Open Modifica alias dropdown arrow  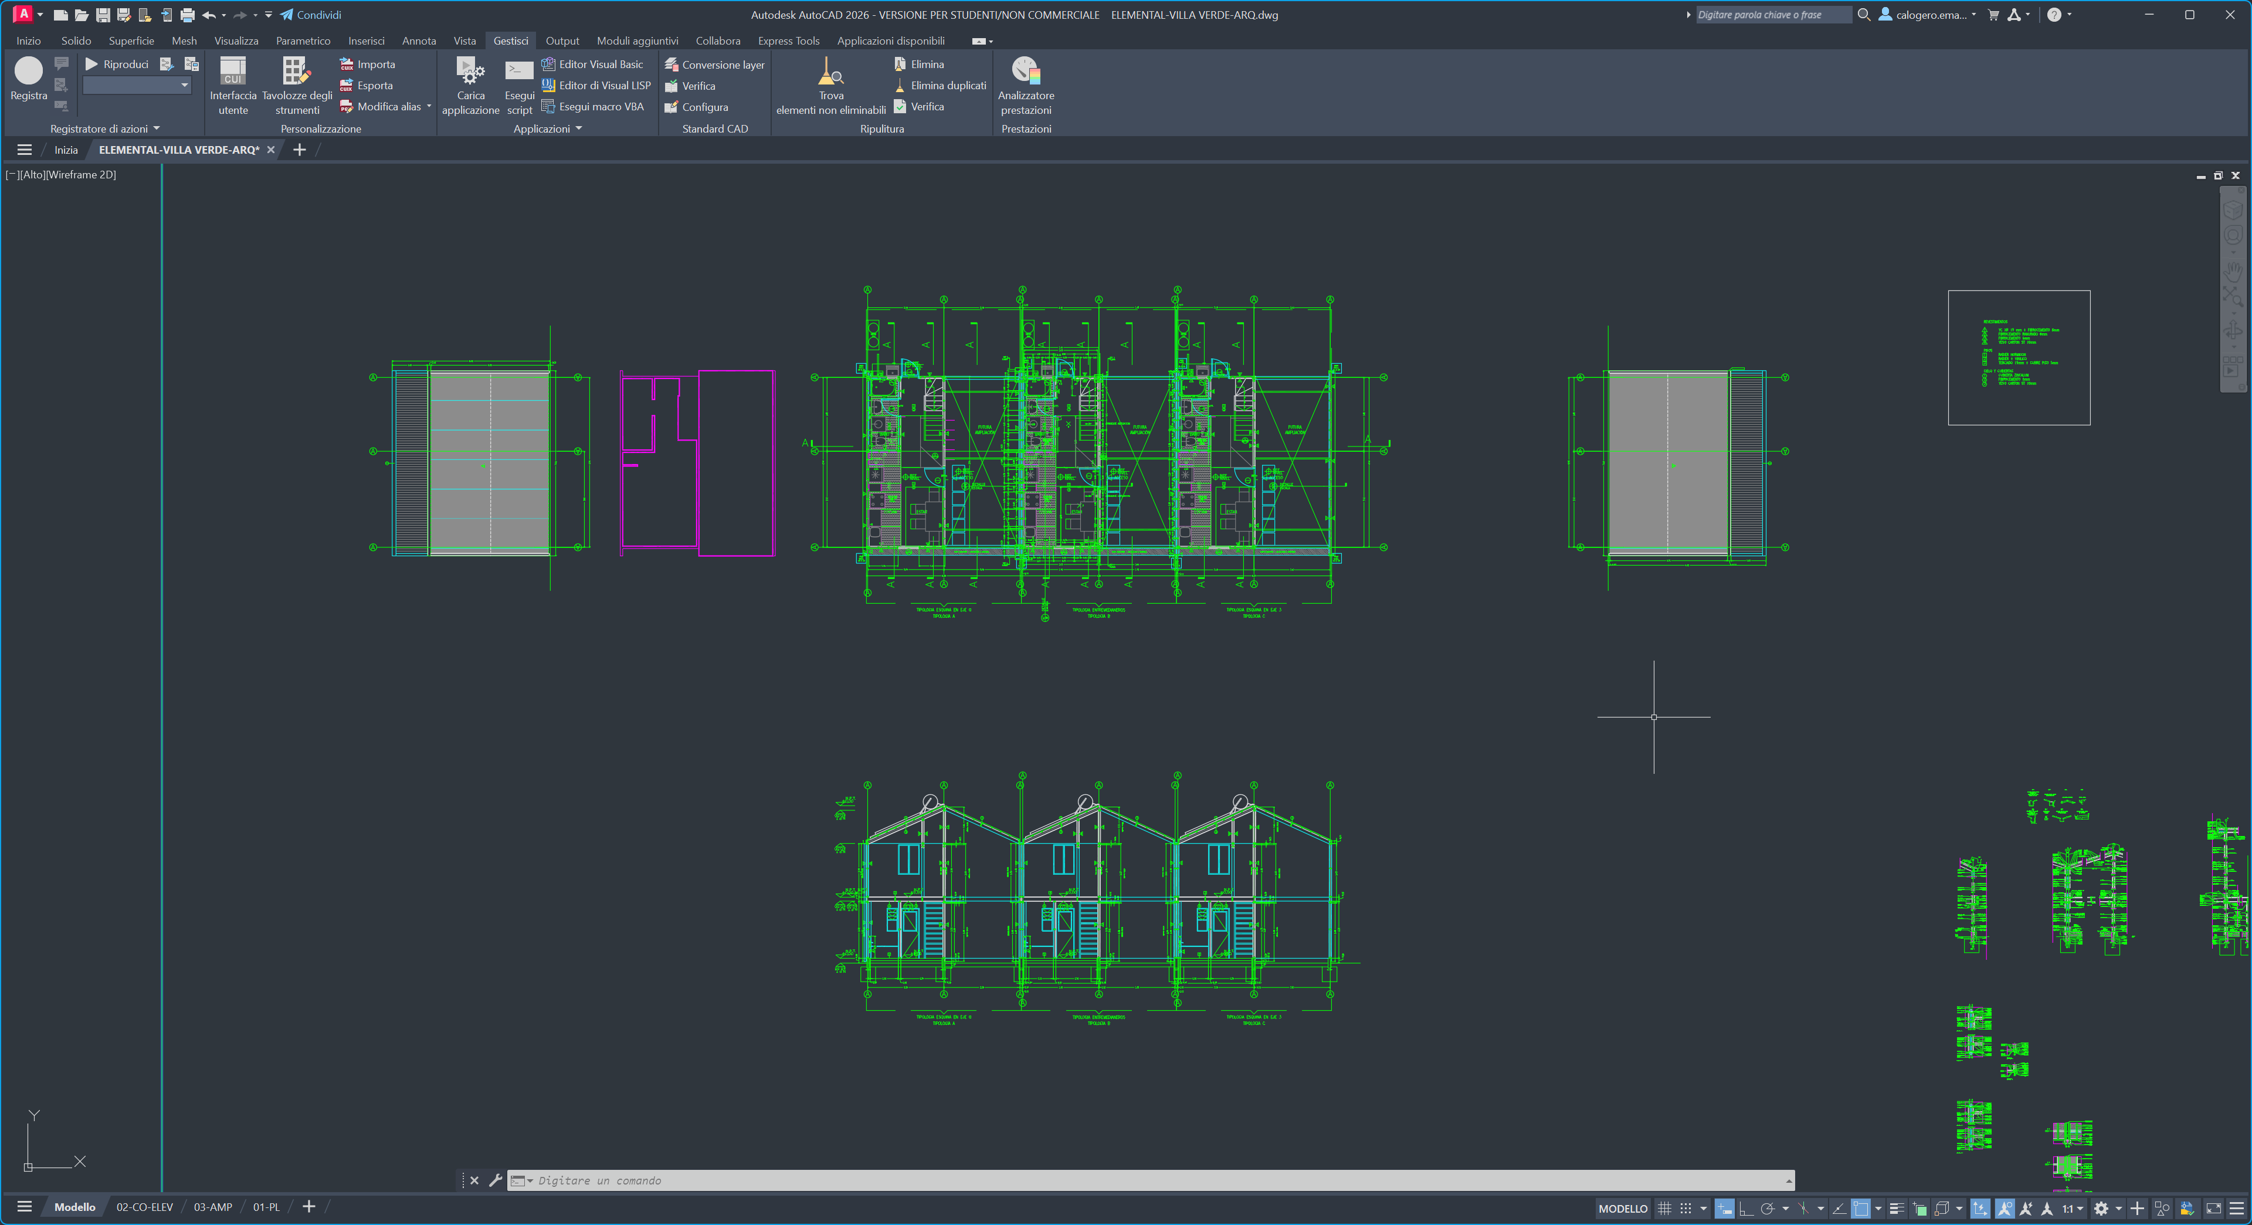tap(429, 107)
